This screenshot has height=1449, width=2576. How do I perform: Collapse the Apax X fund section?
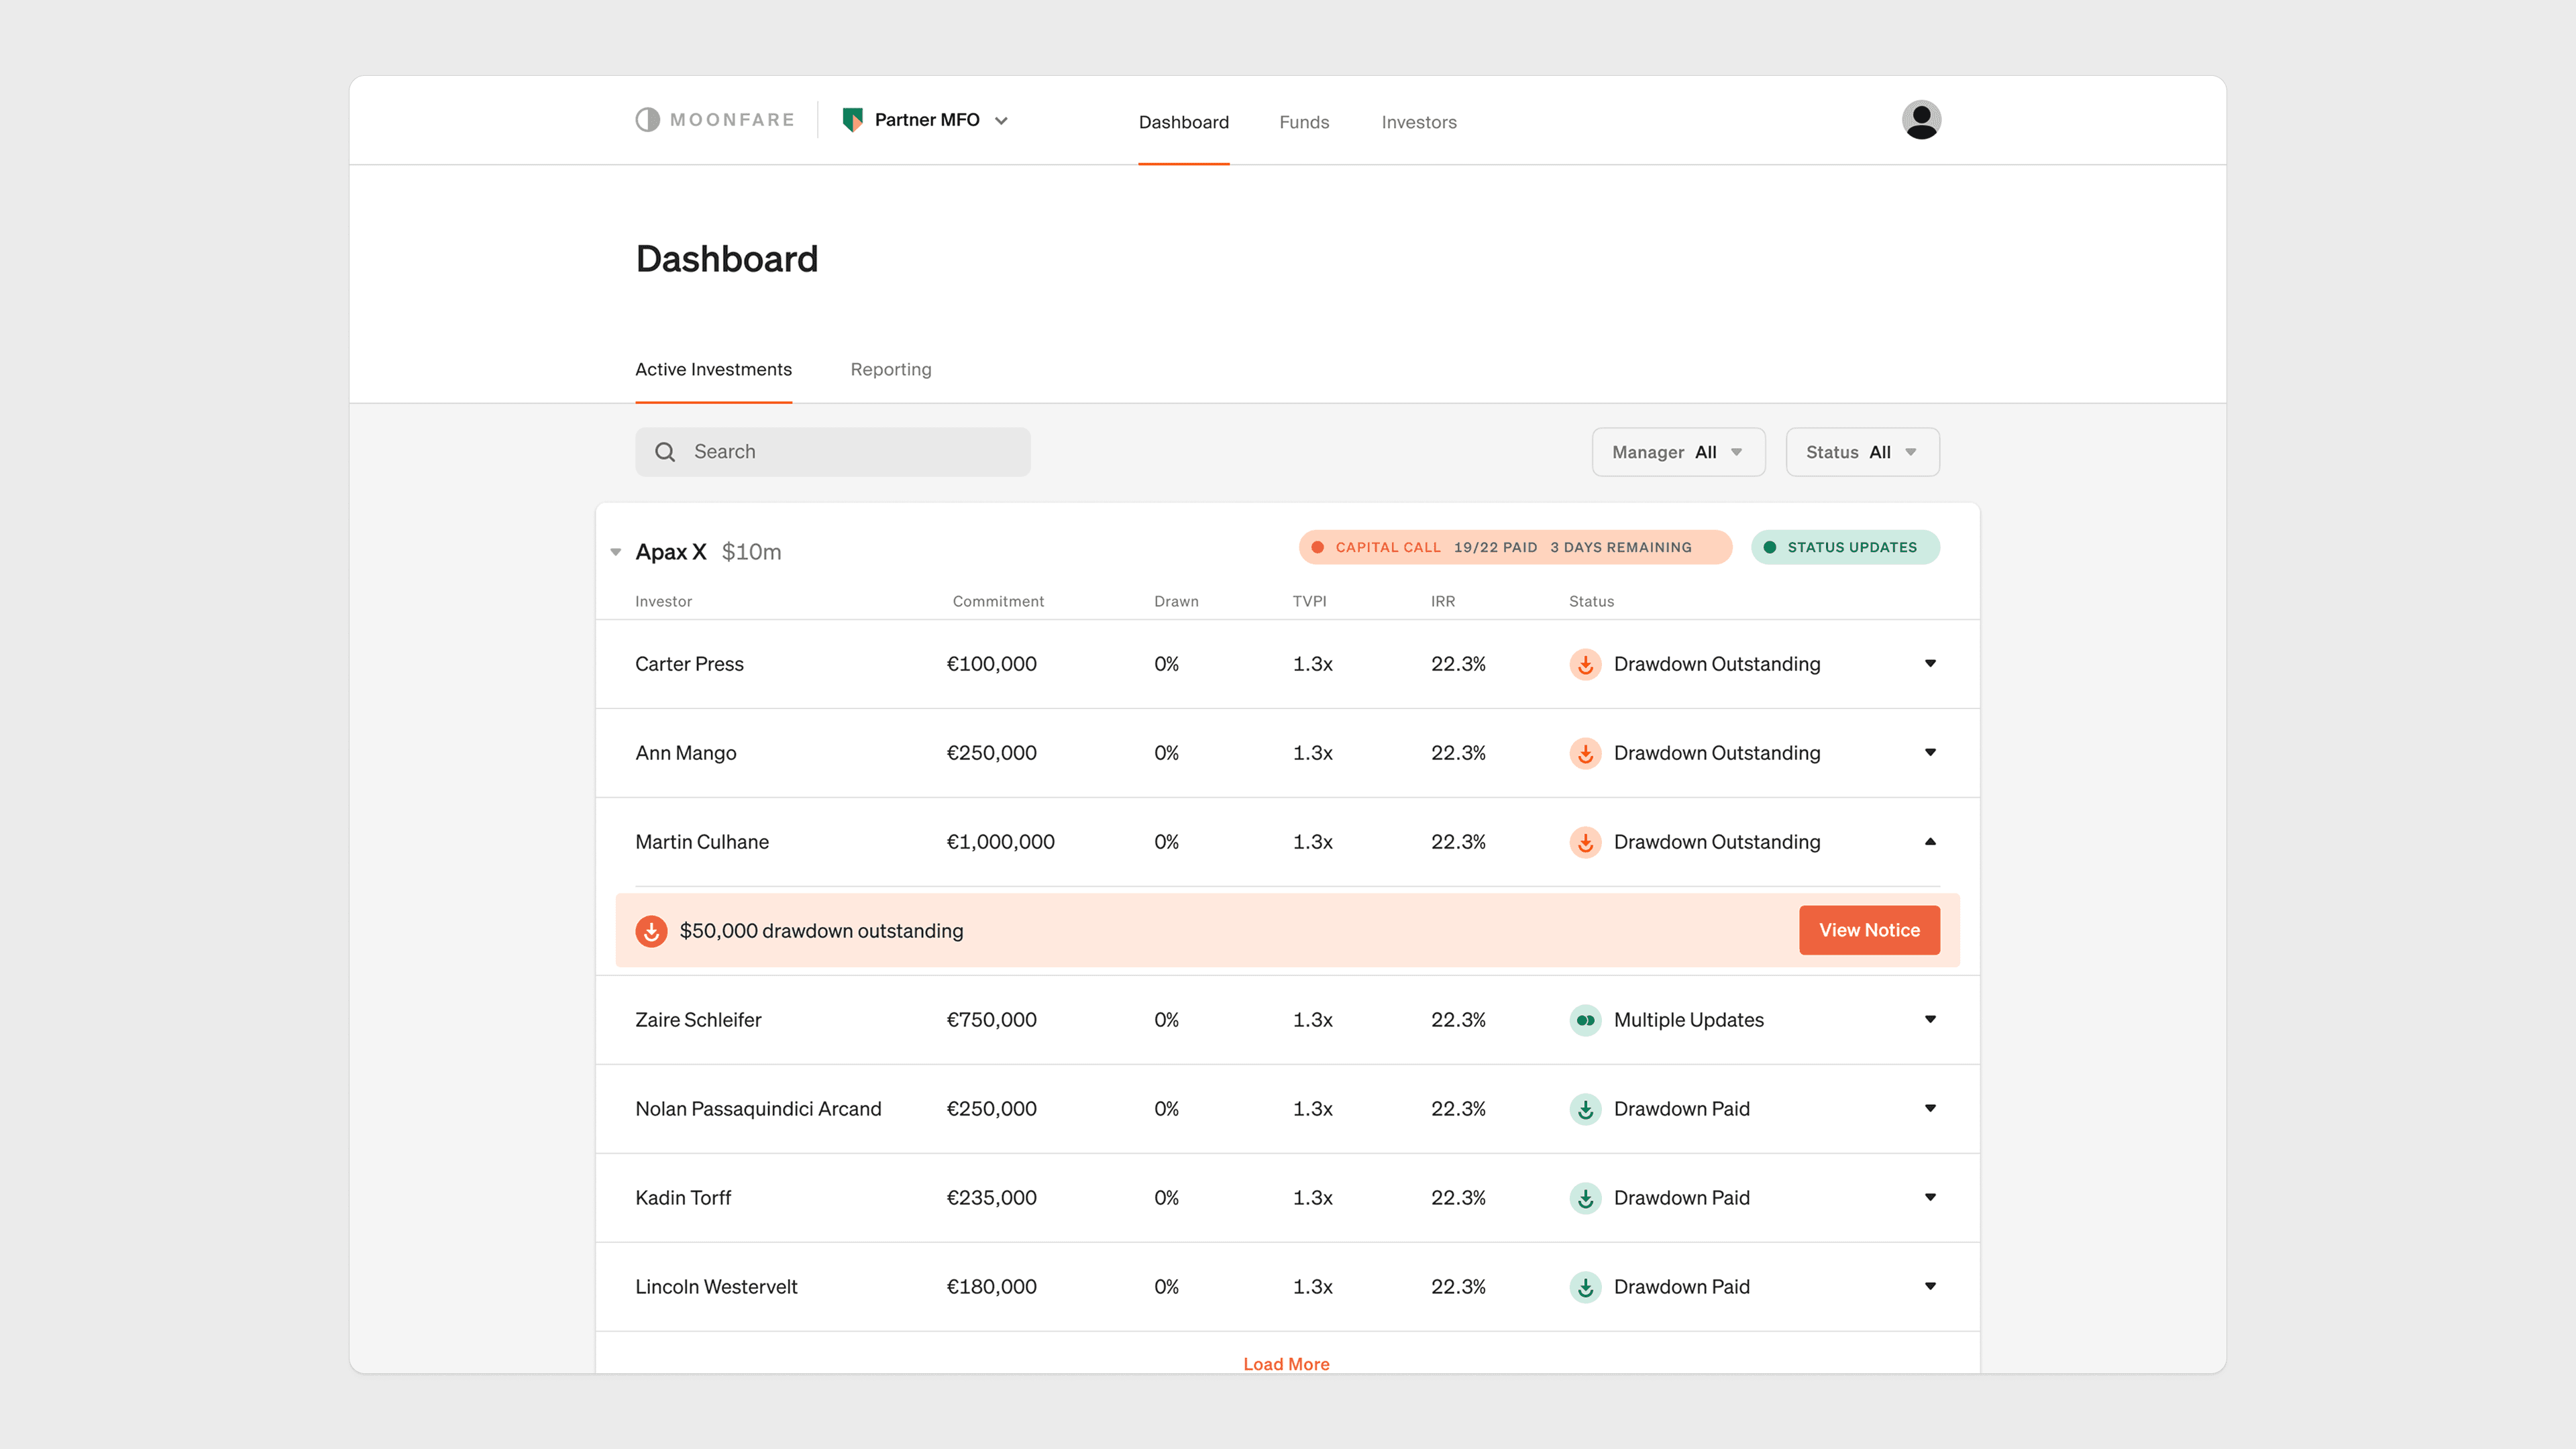coord(616,552)
